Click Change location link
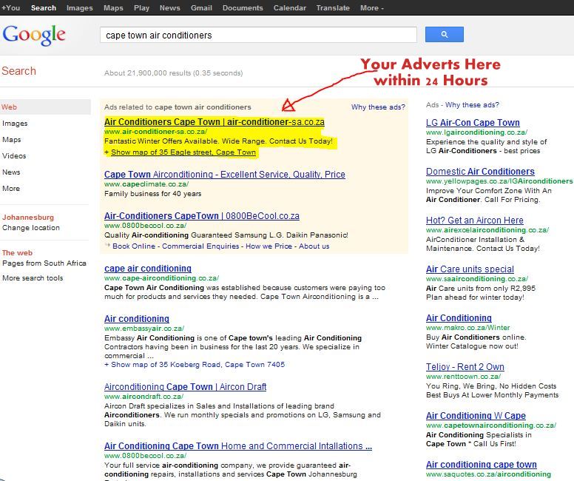The width and height of the screenshot is (574, 481). tap(31, 227)
